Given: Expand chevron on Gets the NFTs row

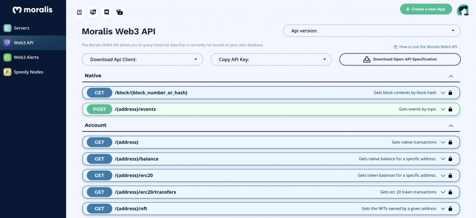Looking at the screenshot, I should (443, 209).
